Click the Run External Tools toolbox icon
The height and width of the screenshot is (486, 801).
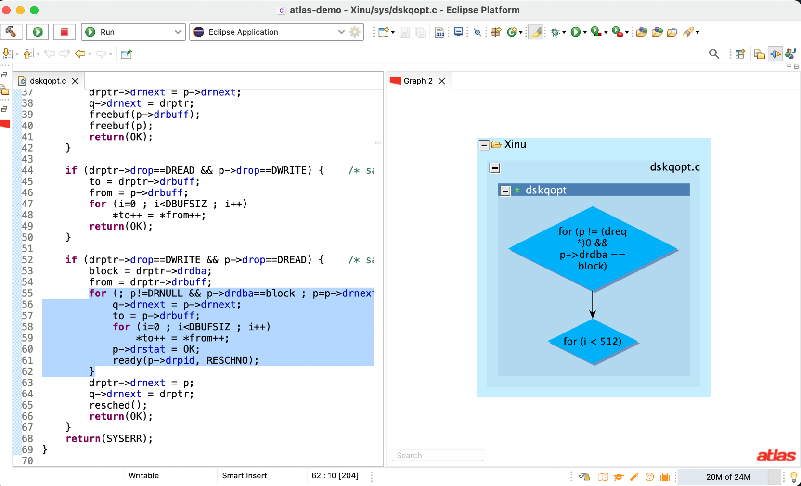click(617, 32)
